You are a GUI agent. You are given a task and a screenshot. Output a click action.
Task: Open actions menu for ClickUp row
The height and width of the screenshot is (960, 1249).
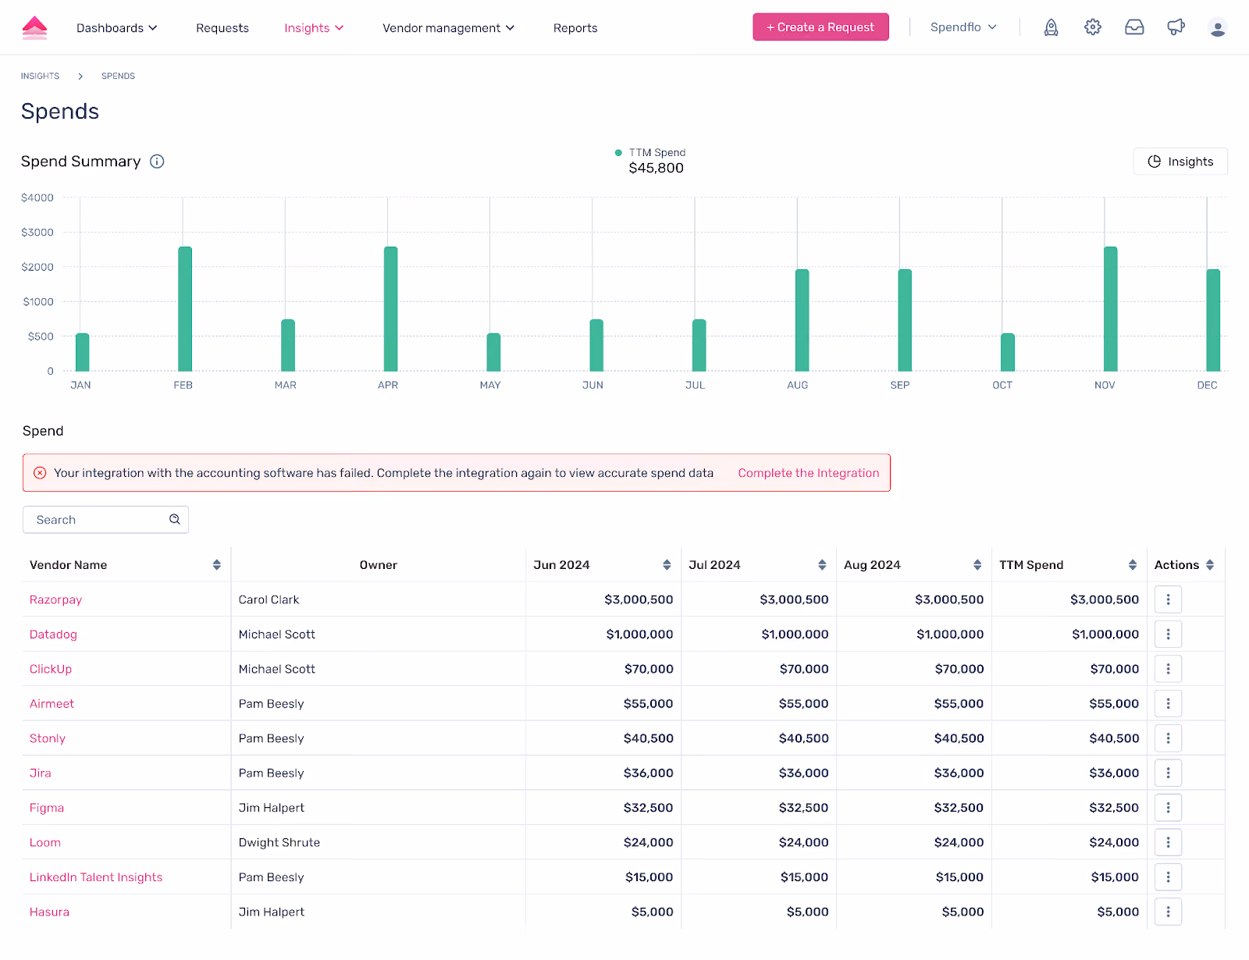[1168, 669]
